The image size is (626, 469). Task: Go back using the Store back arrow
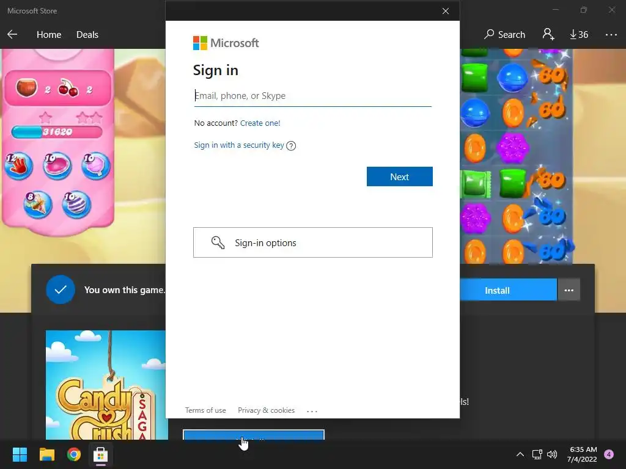pyautogui.click(x=12, y=35)
